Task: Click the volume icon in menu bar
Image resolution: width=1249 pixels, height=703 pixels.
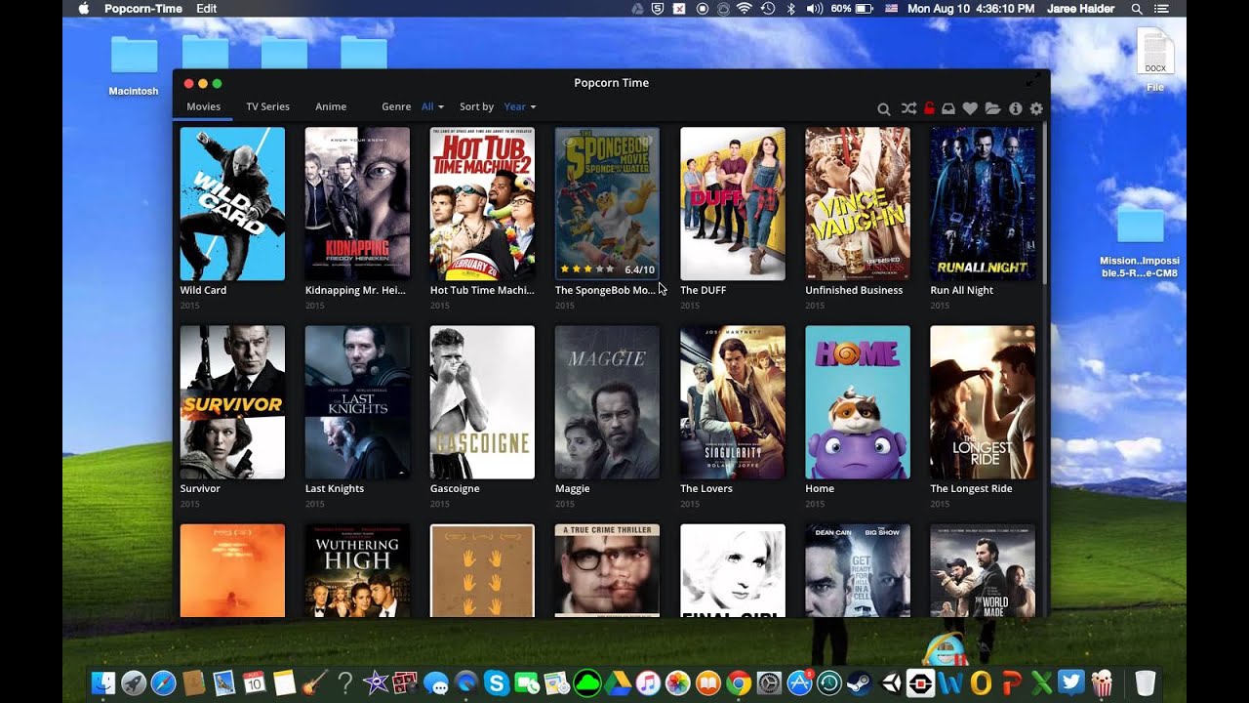Action: click(x=816, y=9)
